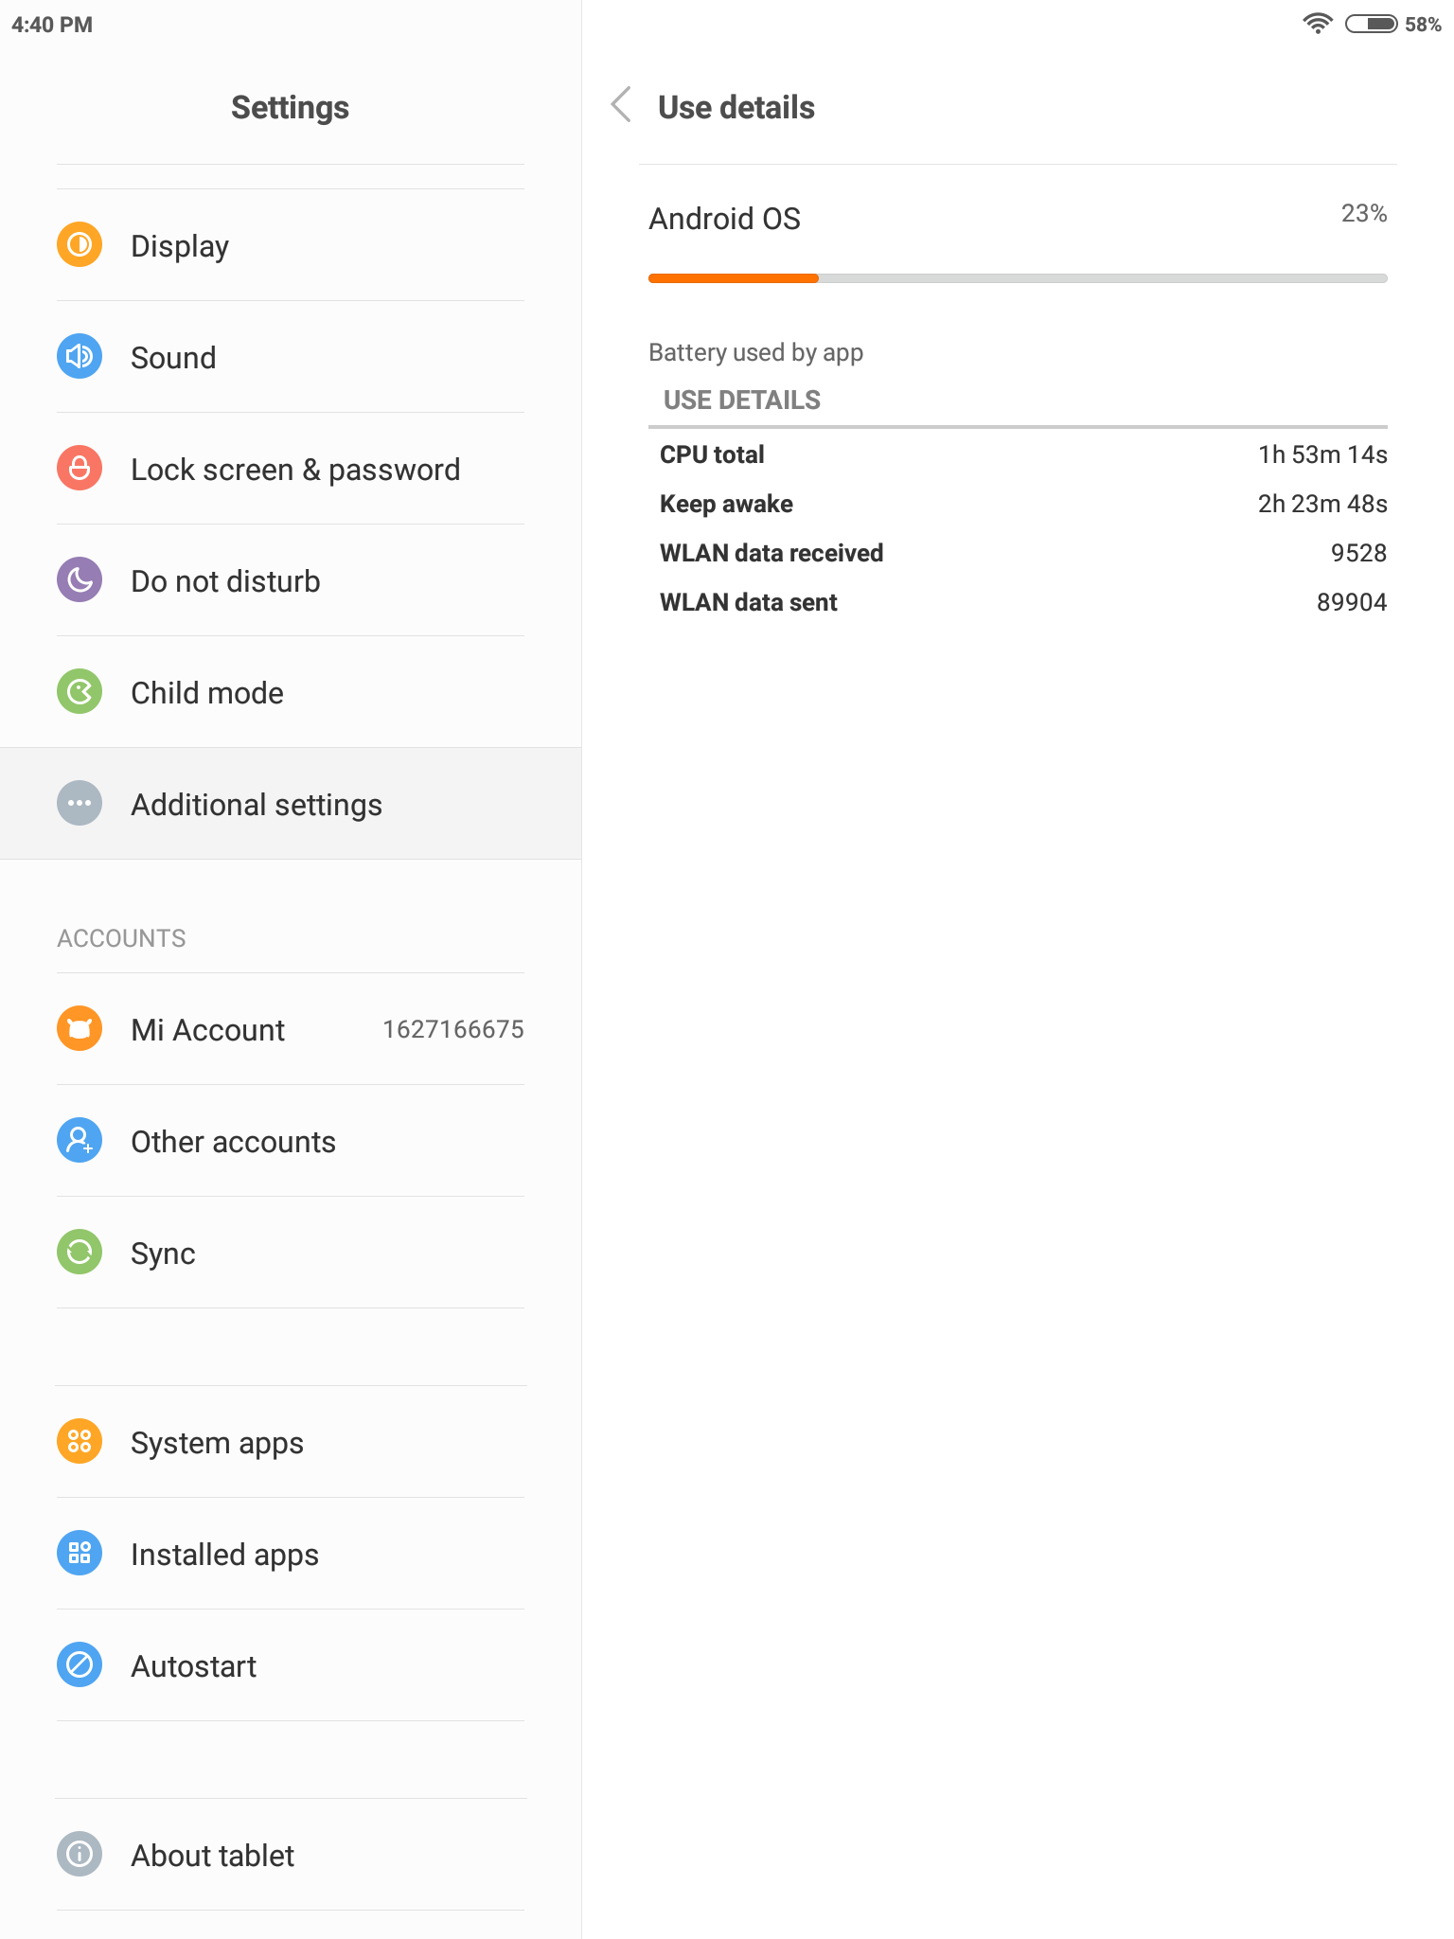Open System apps

[x=291, y=1442]
